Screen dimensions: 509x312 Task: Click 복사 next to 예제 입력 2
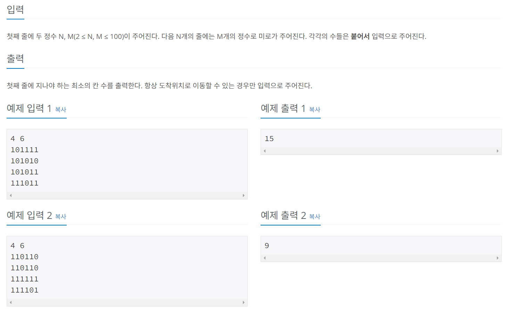pos(60,217)
